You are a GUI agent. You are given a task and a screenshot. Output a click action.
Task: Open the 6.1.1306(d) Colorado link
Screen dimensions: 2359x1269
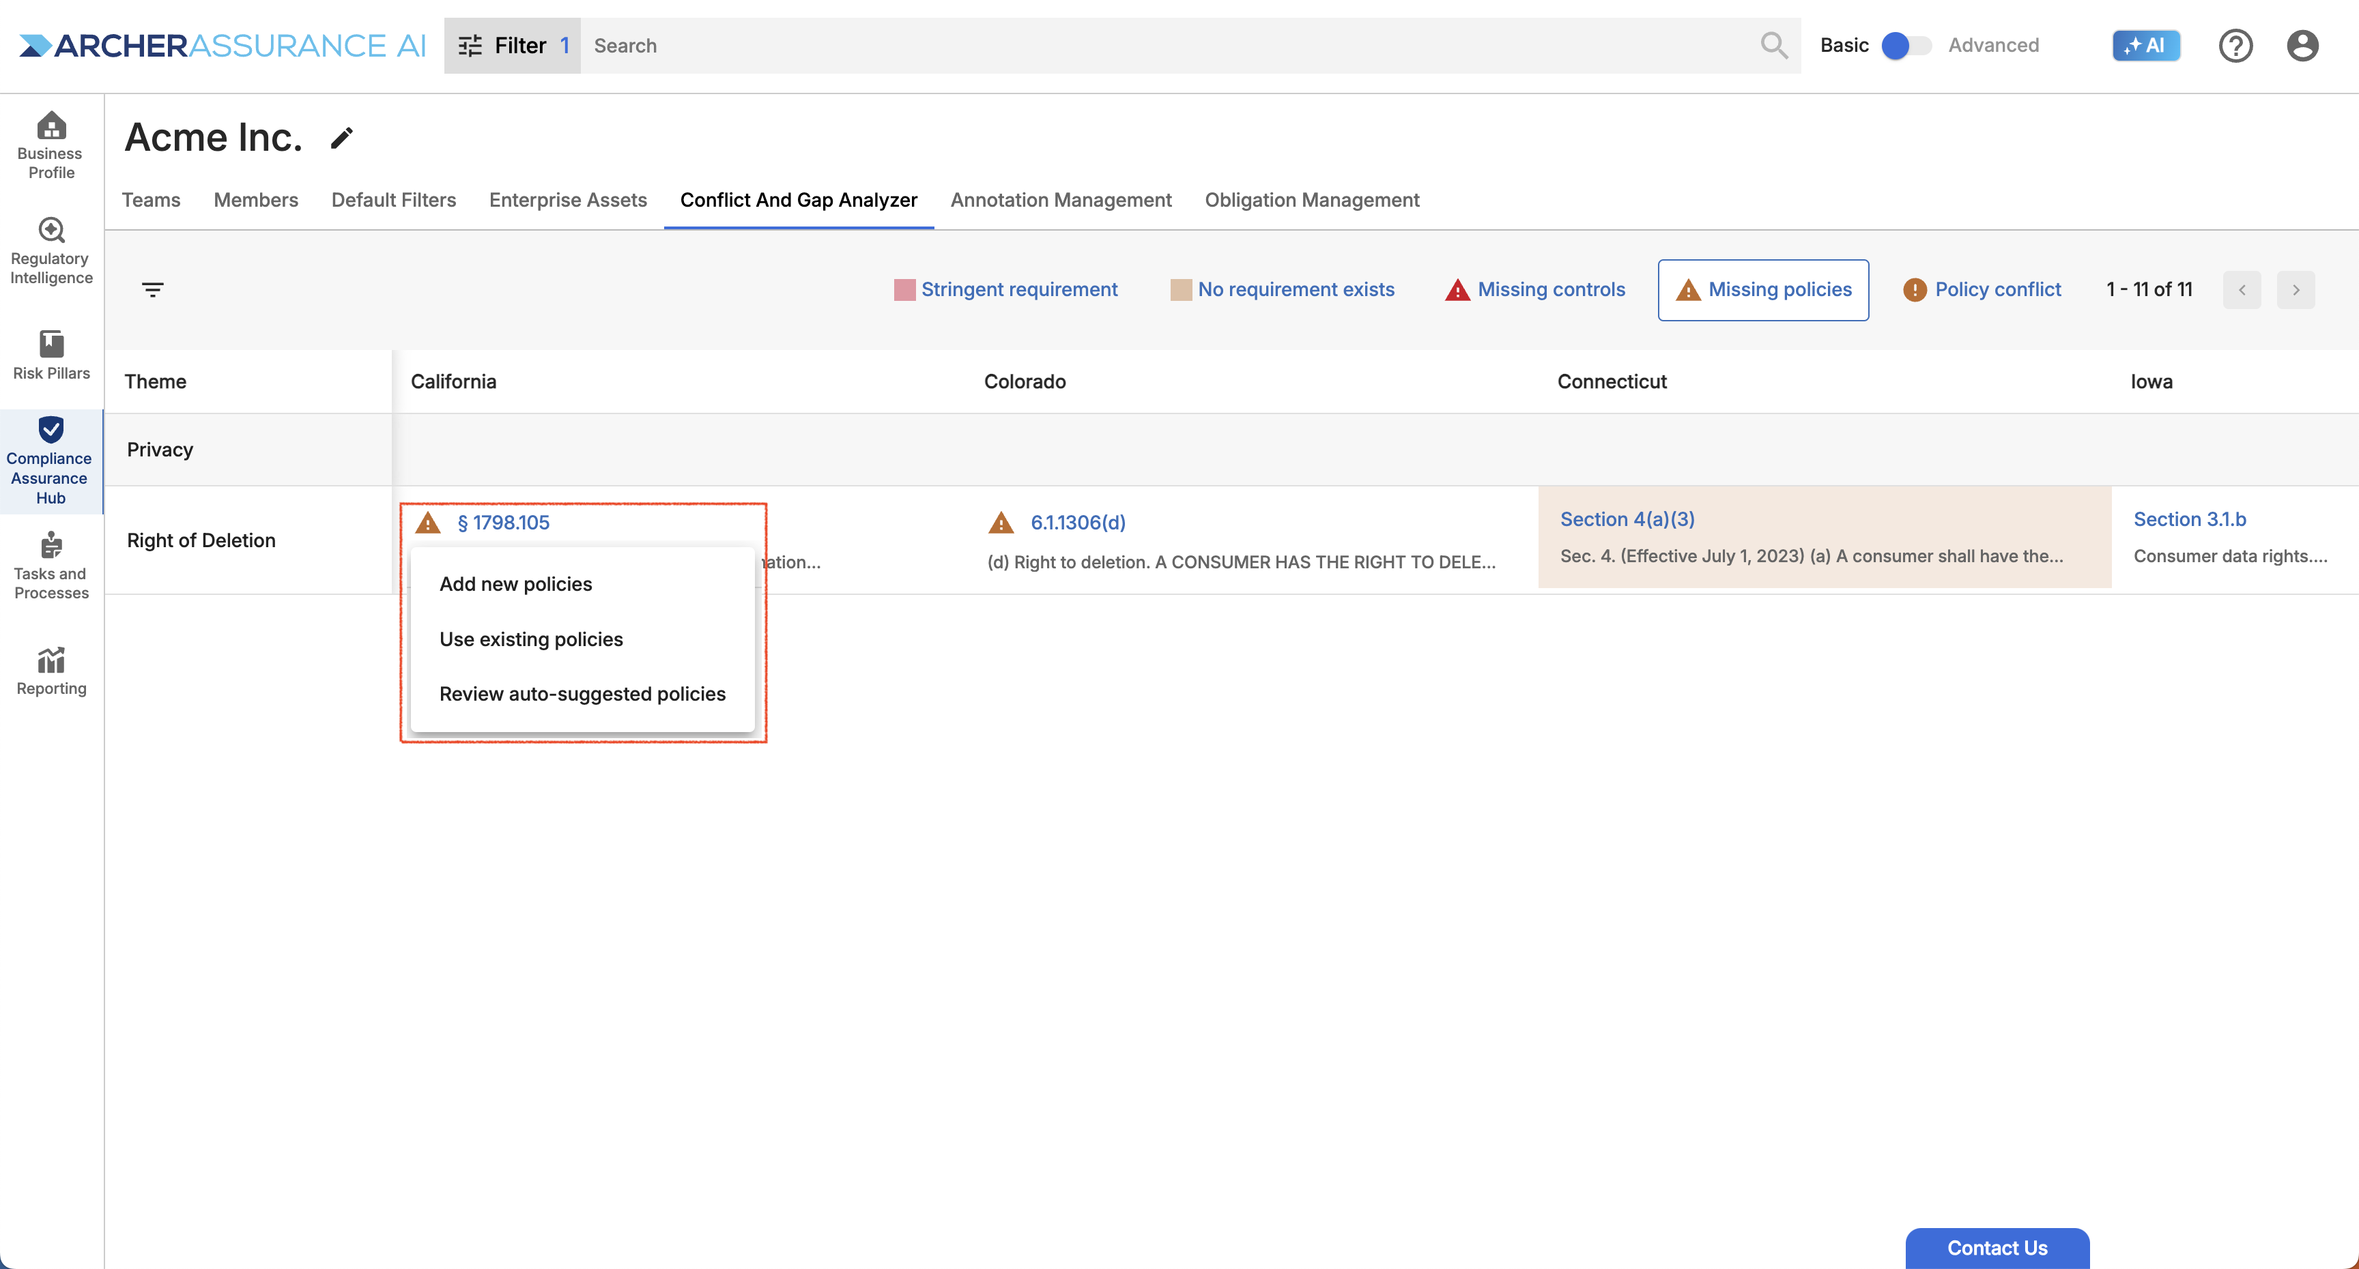1078,523
